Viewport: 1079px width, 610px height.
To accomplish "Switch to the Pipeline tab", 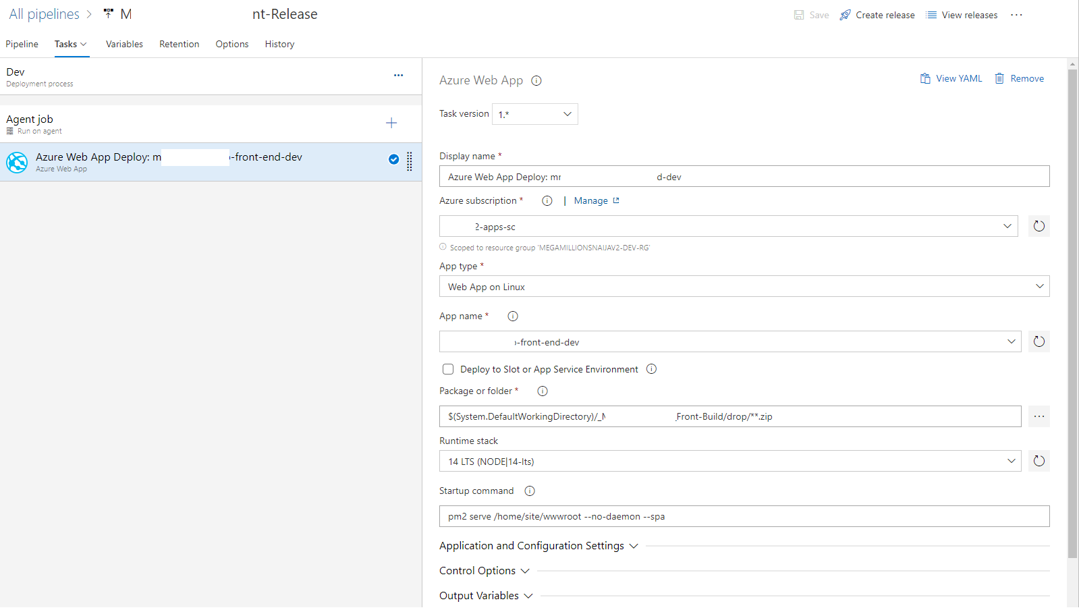I will pos(22,44).
